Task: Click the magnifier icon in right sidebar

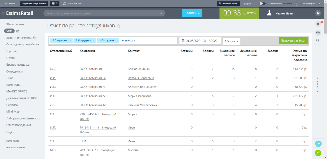Action: coord(318,40)
